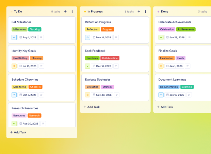Open priority selector on Identify Key Goals card
This screenshot has width=211, height=154.
coord(14,66)
